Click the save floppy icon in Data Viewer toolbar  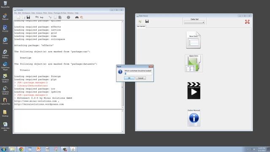coord(147,21)
